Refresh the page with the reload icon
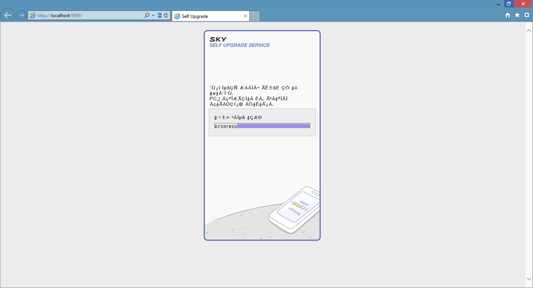The image size is (533, 288). coord(166,16)
